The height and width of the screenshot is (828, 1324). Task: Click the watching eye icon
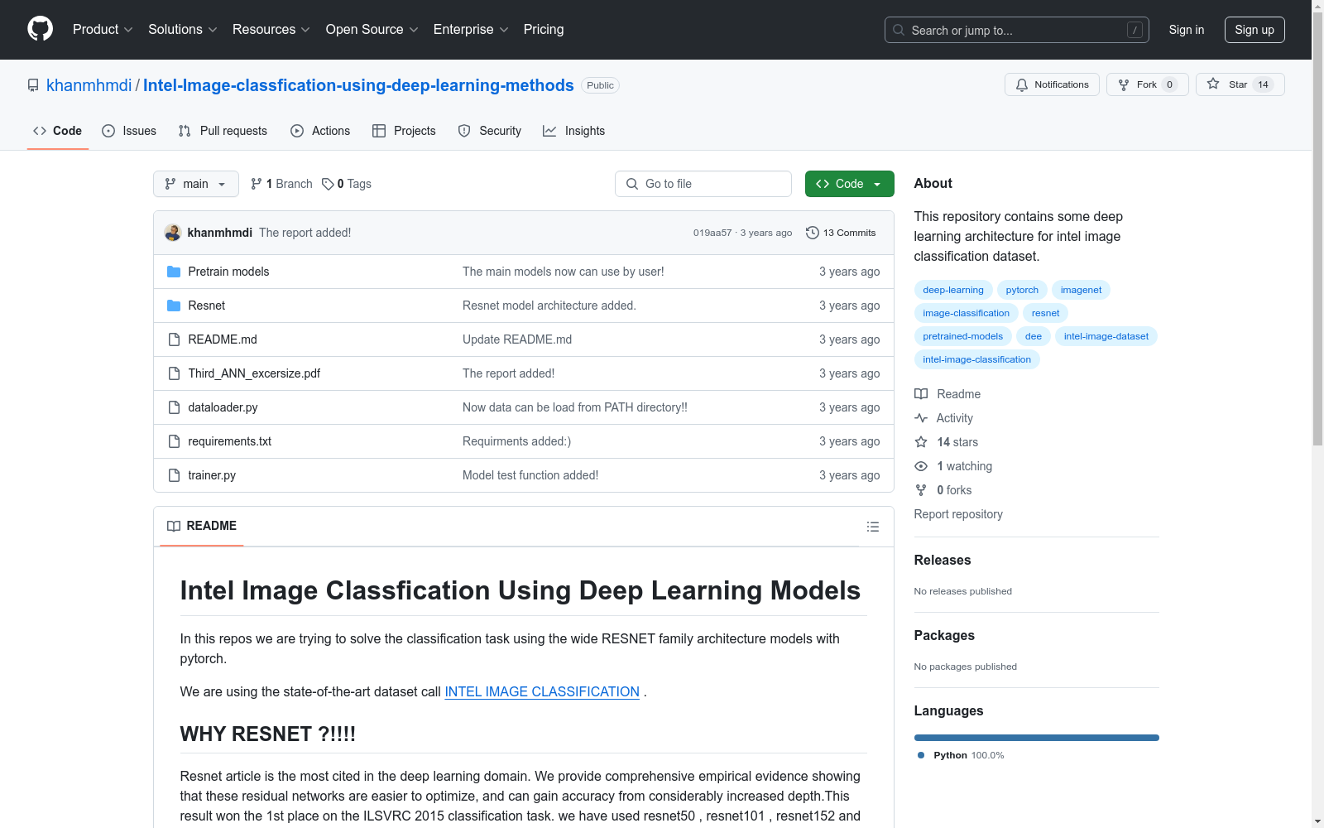[921, 466]
